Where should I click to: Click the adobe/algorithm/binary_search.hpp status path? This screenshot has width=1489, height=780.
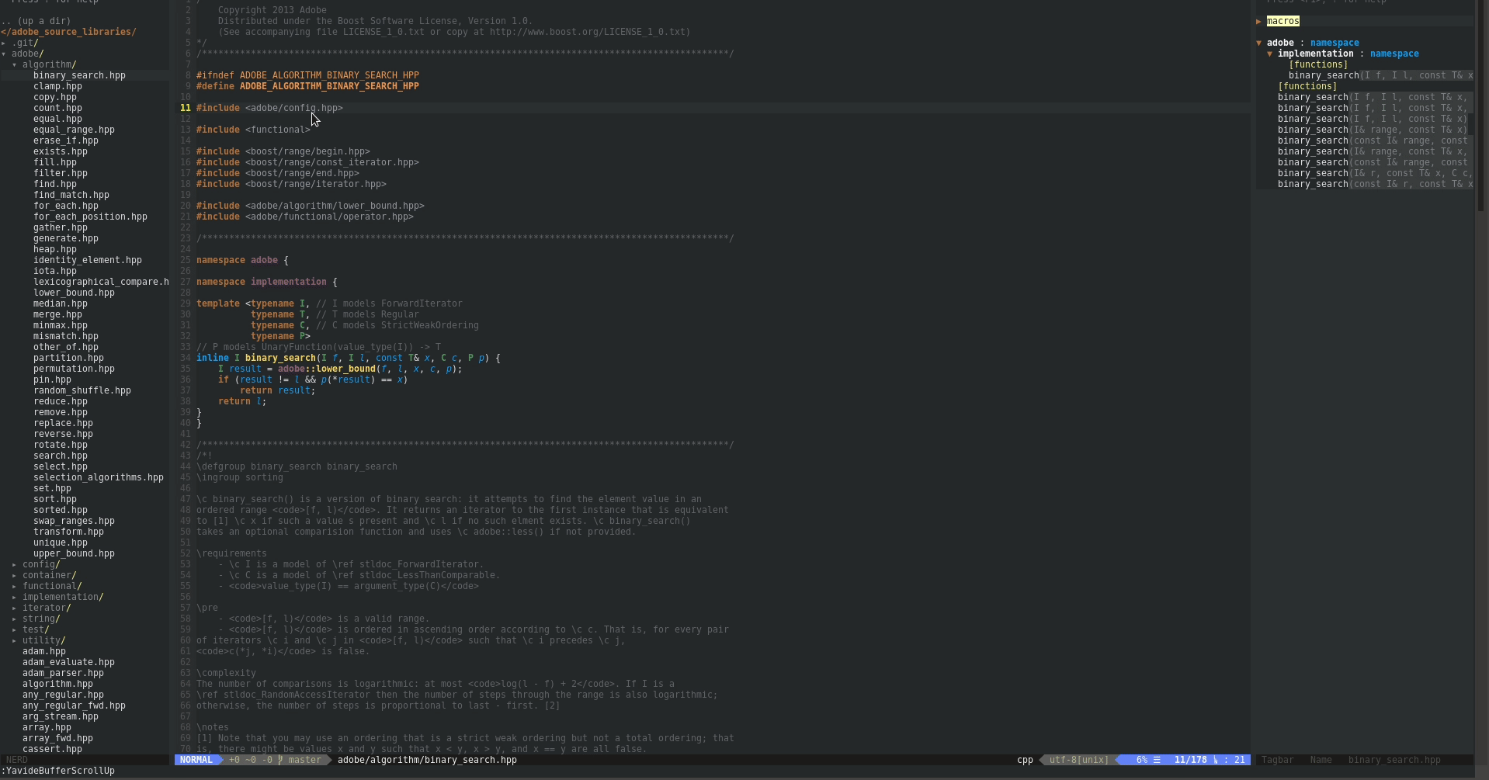pyautogui.click(x=427, y=760)
